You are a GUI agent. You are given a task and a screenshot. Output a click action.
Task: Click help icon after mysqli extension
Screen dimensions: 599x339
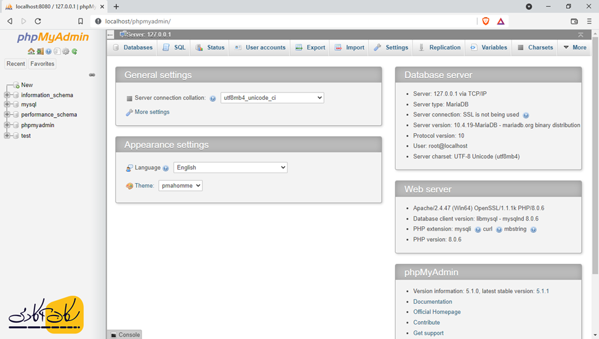click(478, 229)
